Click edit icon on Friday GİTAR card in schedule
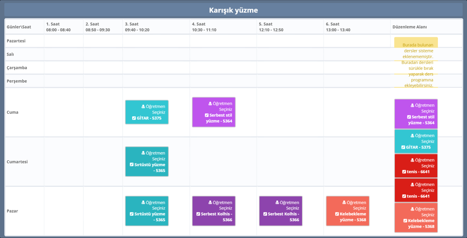This screenshot has height=238, width=467. [134, 118]
